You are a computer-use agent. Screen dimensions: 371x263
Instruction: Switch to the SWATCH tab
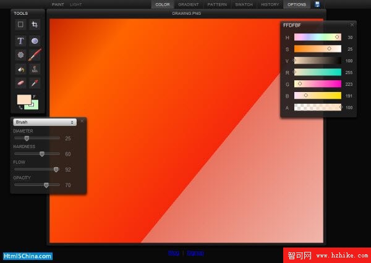click(x=244, y=4)
